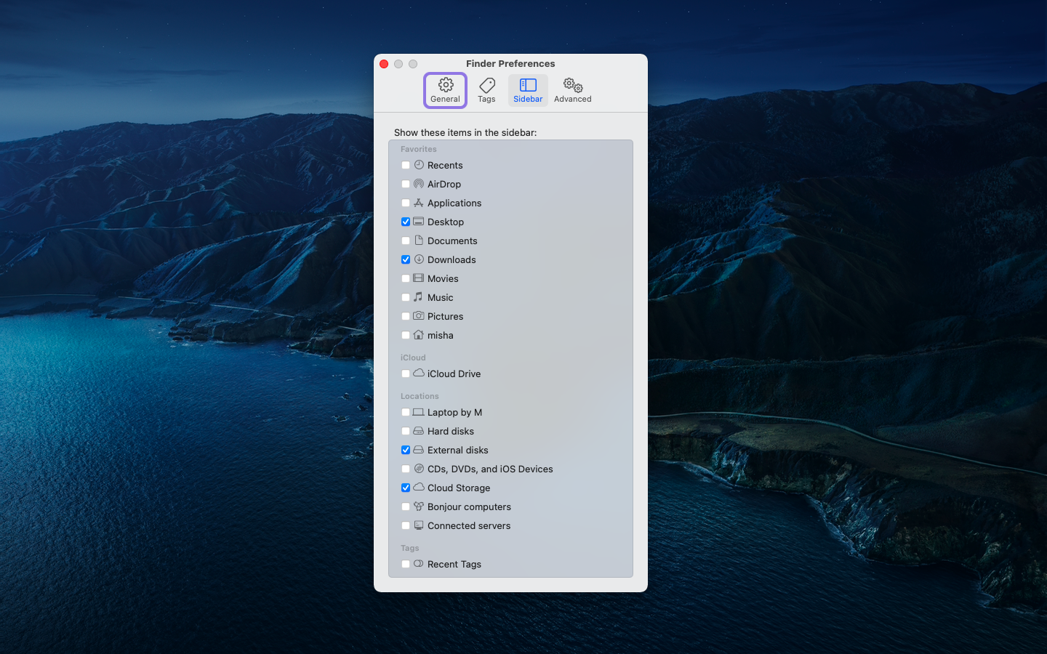Enable the Recents checkbox

tap(406, 166)
